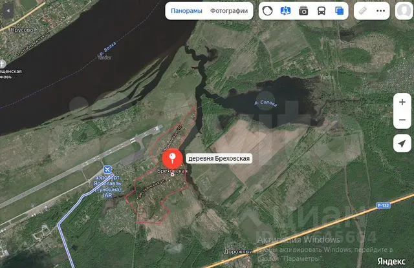The image size is (414, 268).
Task: Select the ruler measurement tool
Action: pos(363,11)
